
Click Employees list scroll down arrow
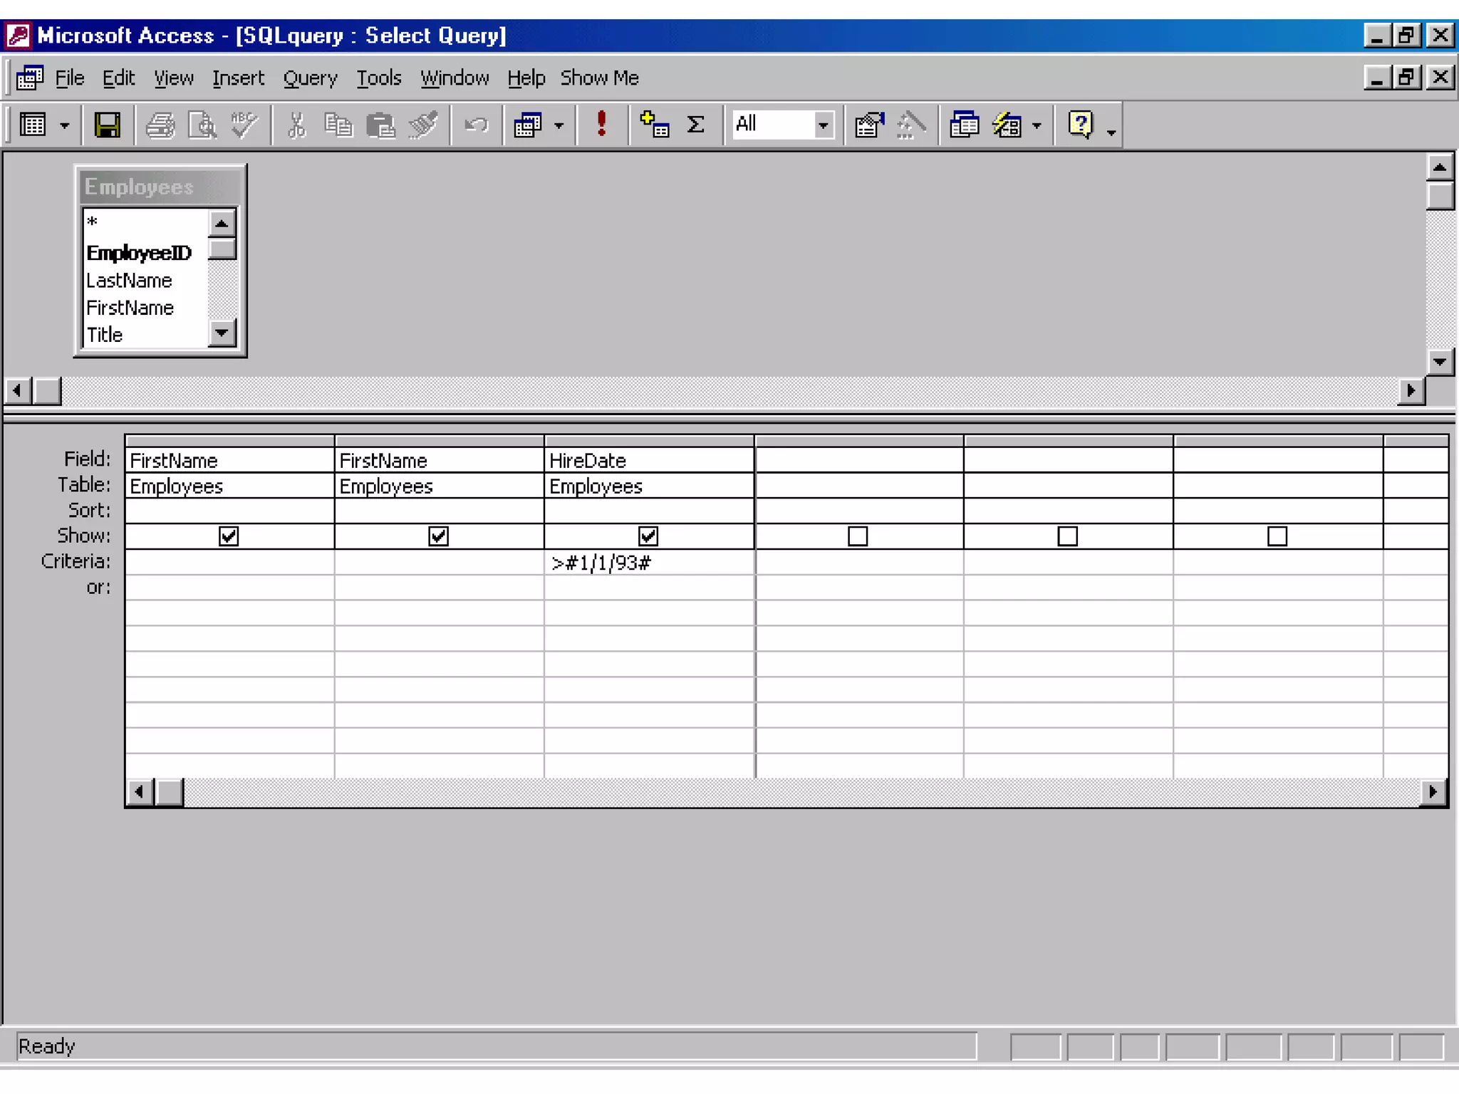(x=222, y=333)
